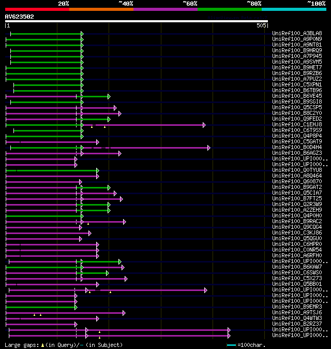Select the UniRef100_Q5QGU0 entry
331x349 pixels.
pyautogui.click(x=297, y=238)
